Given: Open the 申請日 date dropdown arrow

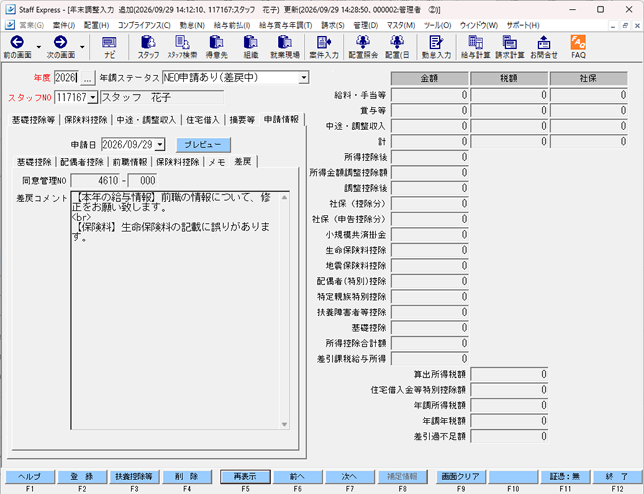Looking at the screenshot, I should (160, 145).
